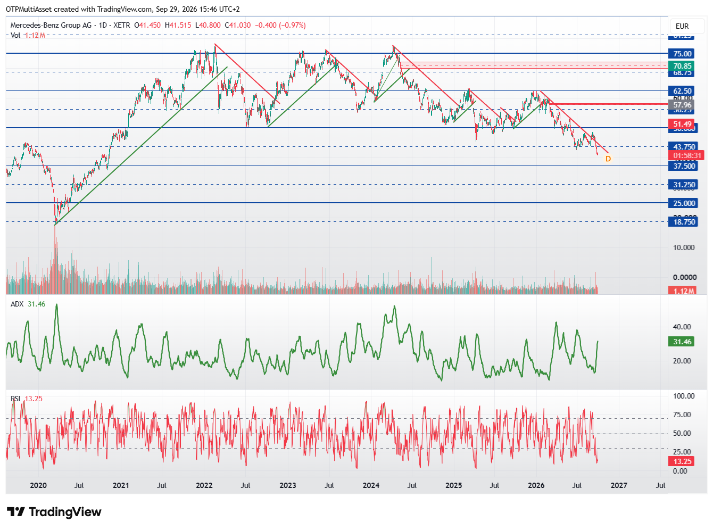Click the RSI indicator legend title
713x530 pixels.
(15, 399)
